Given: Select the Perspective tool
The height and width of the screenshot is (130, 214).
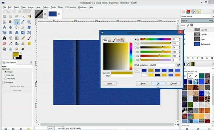Looking at the screenshot, I should tap(17, 32).
